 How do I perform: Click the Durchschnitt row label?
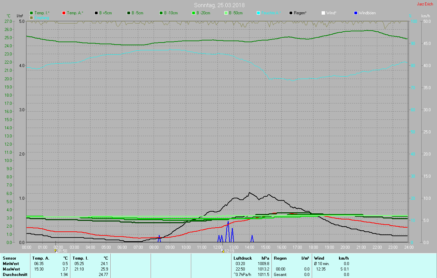[15, 275]
